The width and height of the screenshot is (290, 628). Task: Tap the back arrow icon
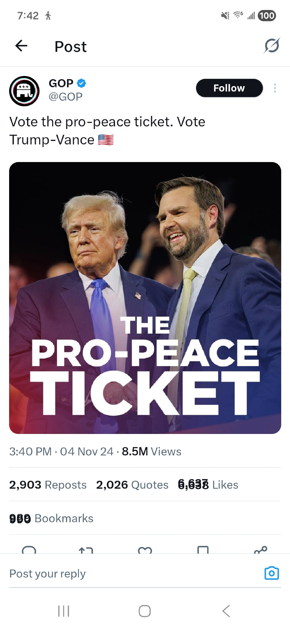(21, 46)
